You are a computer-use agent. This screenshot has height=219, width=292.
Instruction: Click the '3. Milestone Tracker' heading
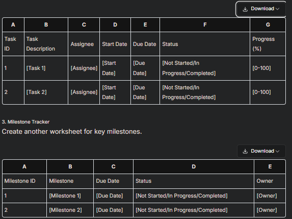point(25,122)
